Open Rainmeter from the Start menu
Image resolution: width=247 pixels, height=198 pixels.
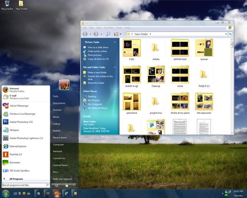click(x=15, y=162)
